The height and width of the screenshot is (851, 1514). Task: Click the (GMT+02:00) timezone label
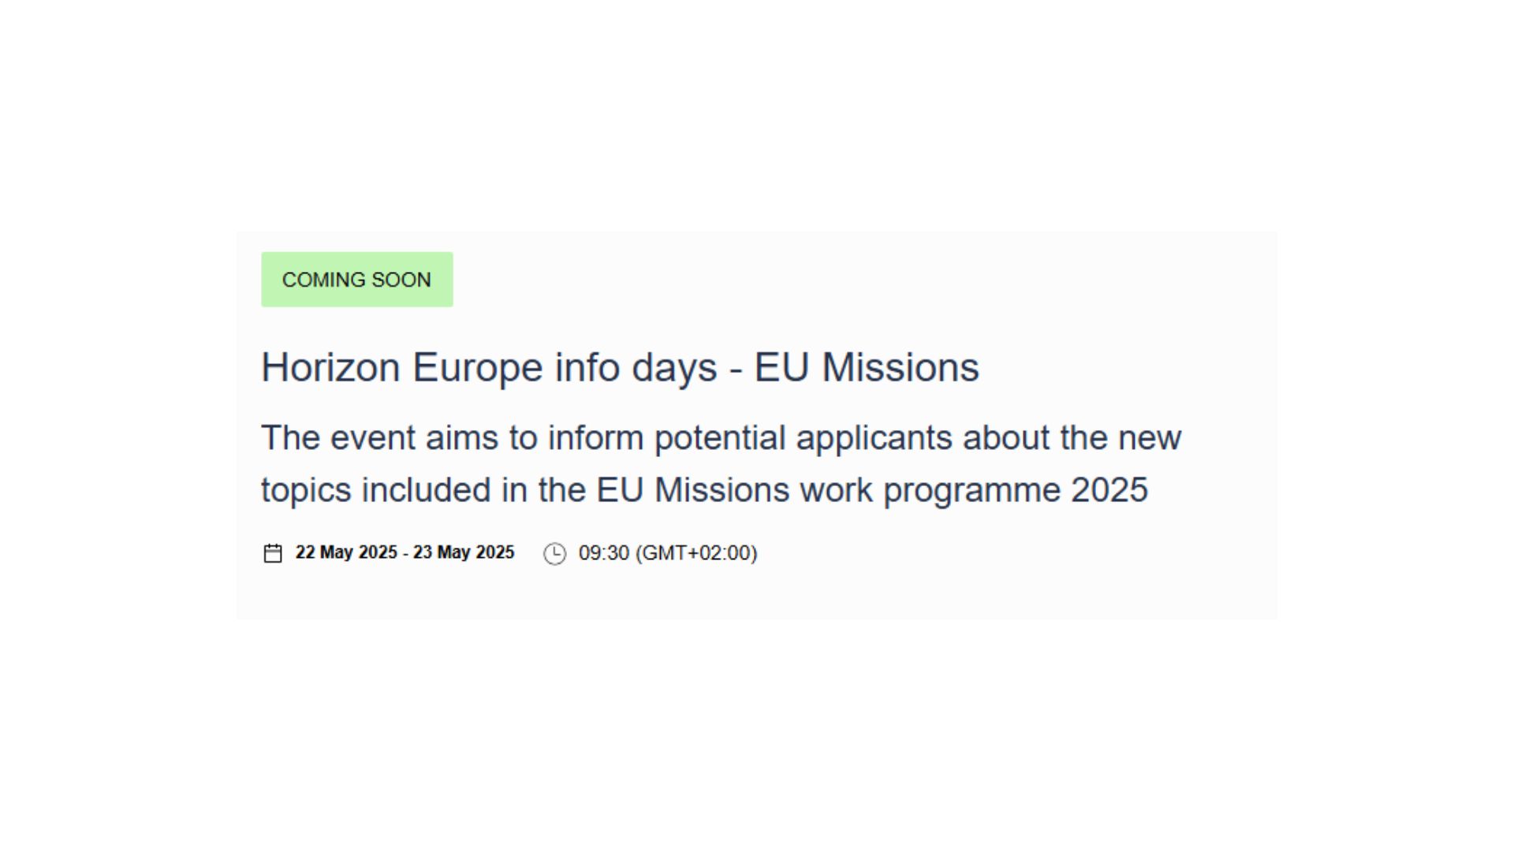point(696,553)
